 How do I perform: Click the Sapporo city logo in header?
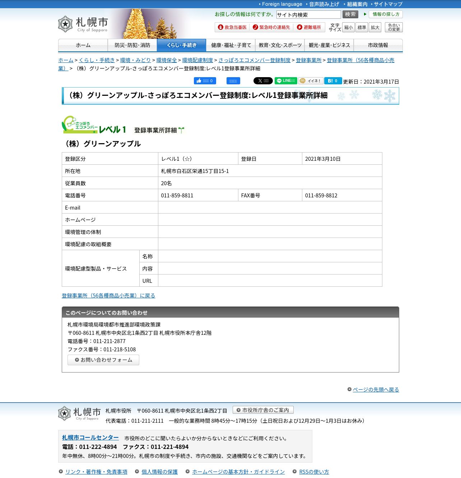(83, 24)
